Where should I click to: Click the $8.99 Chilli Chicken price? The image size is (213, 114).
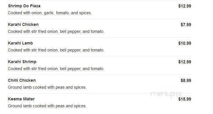[x=186, y=81]
